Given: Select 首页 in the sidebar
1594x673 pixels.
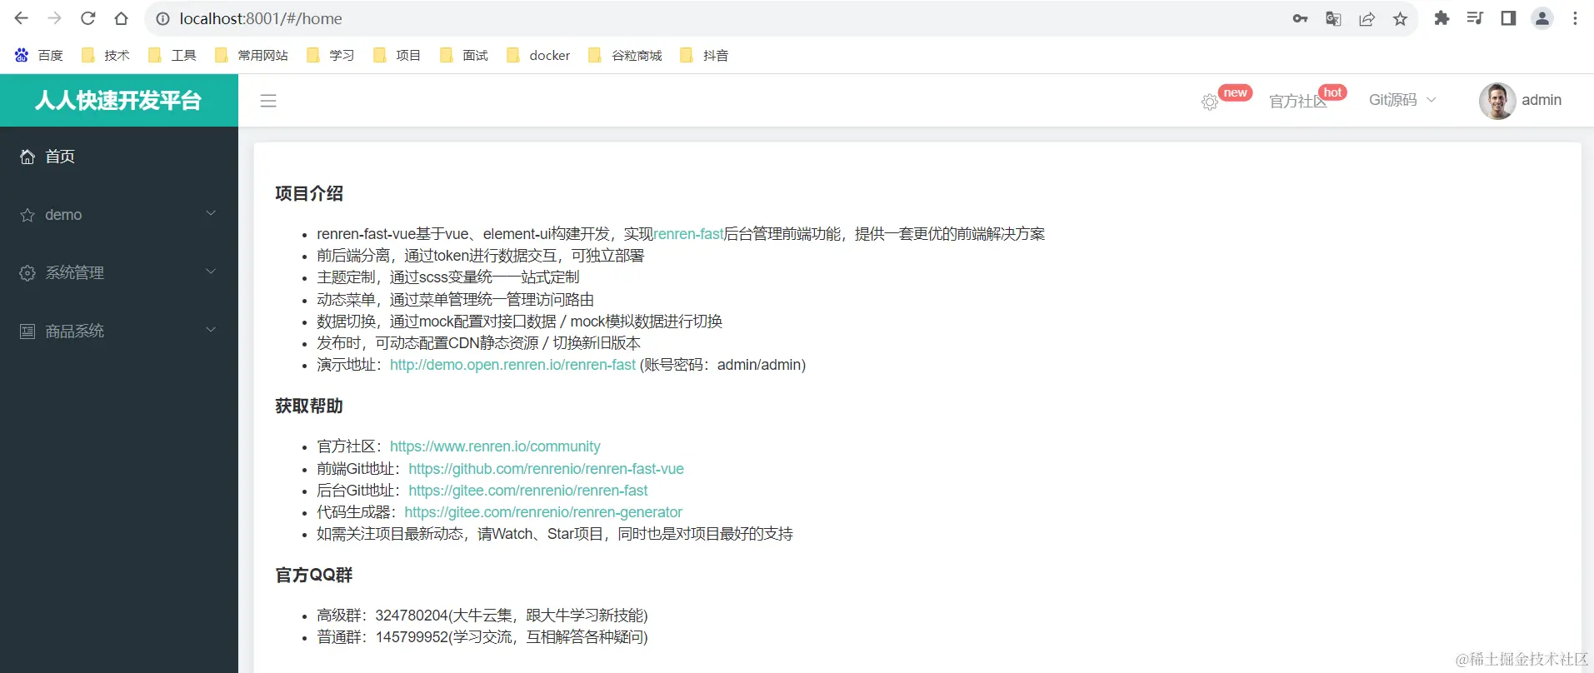Looking at the screenshot, I should click(119, 156).
